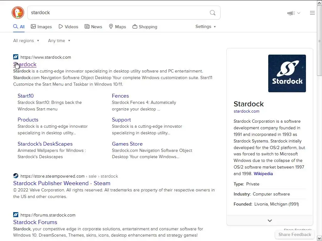Open the All regions dropdown

coord(26,40)
